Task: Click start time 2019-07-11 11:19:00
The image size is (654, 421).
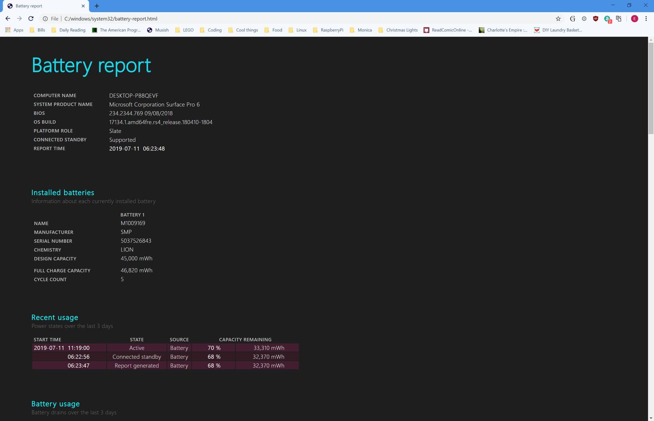Action: (x=62, y=348)
